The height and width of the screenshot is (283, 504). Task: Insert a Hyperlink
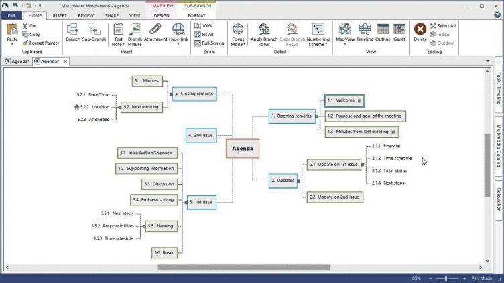click(178, 32)
